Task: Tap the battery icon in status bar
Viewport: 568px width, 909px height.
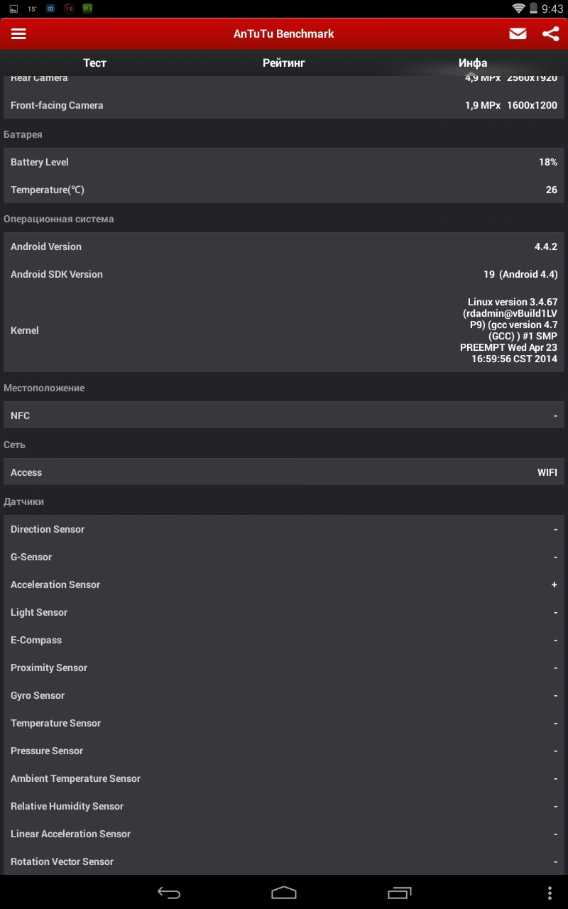Action: [x=533, y=9]
